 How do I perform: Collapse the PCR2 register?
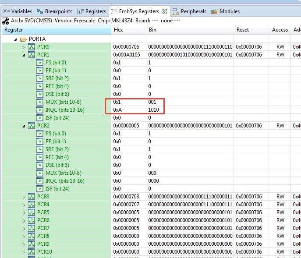[x=24, y=126]
